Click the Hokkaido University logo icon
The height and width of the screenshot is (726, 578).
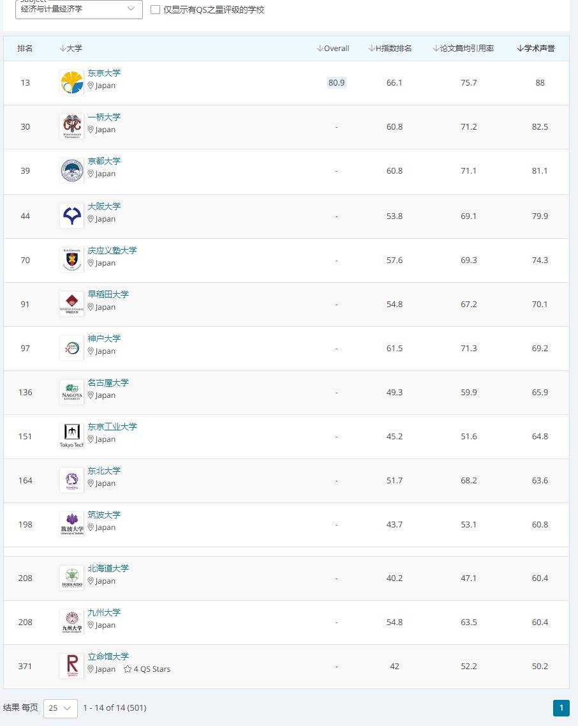coord(71,578)
